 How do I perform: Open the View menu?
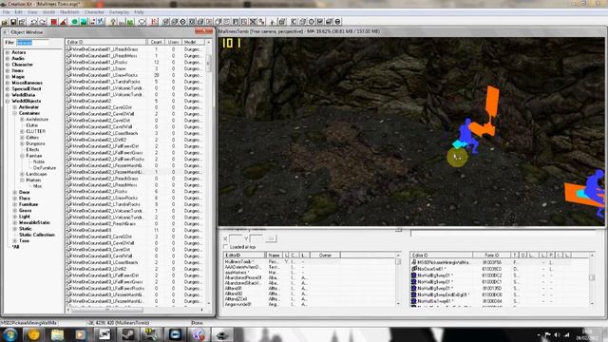(32, 12)
